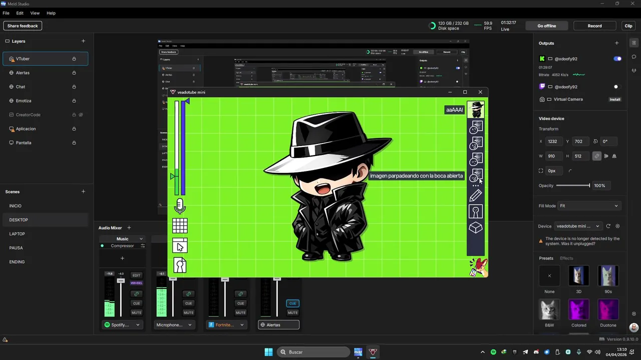Add a new output with plus icon
The image size is (641, 360).
(617, 43)
